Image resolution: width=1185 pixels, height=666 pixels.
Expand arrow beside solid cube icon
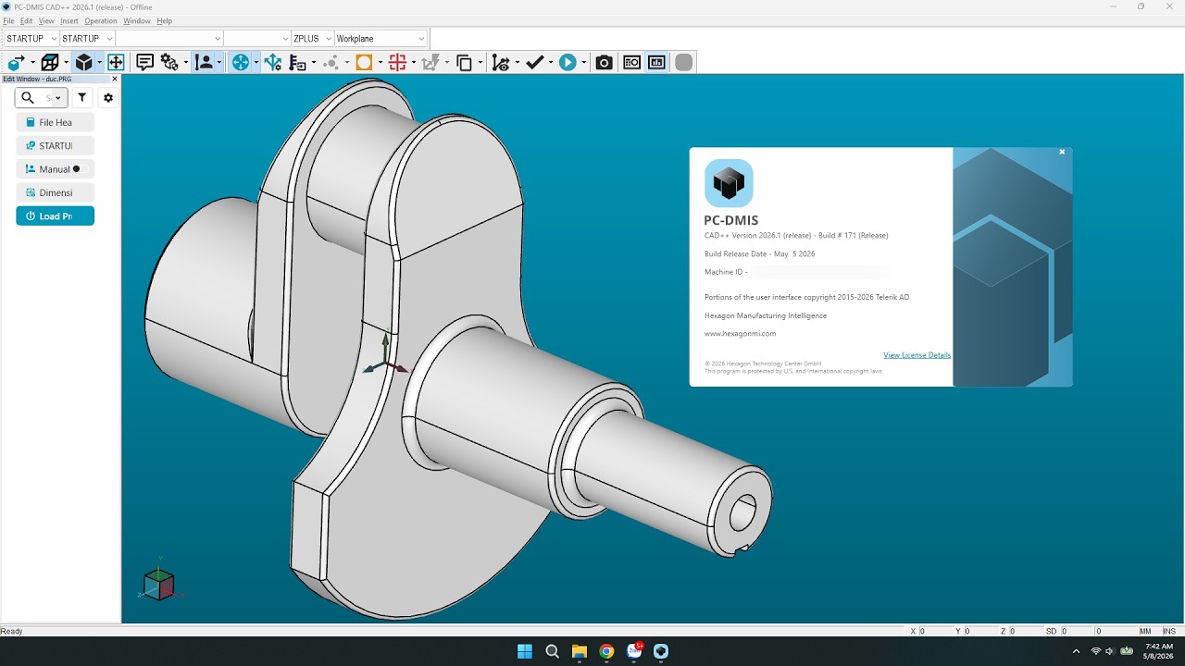pos(99,63)
